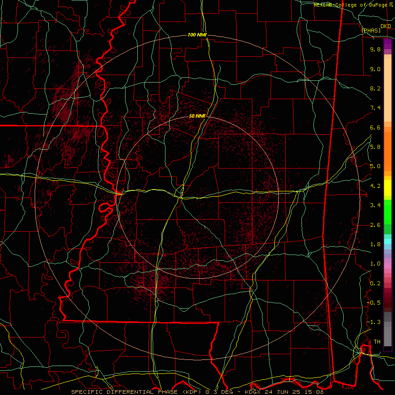Click the -1.3 value on the color scale

coord(374,322)
